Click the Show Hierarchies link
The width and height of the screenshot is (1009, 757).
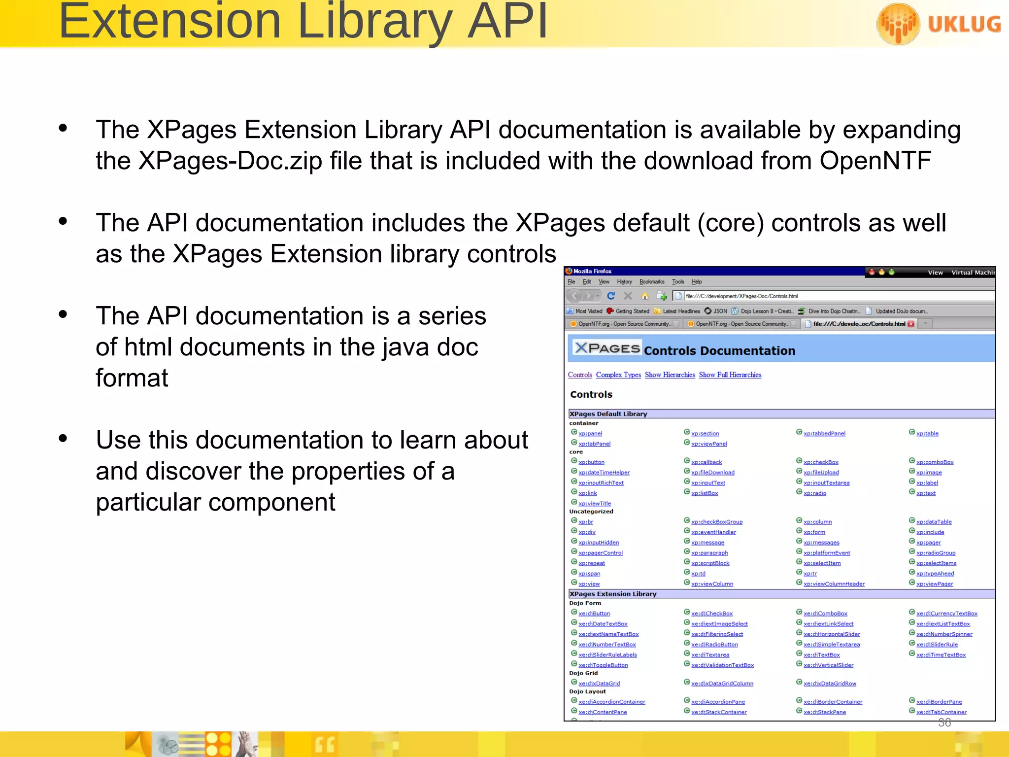tap(670, 375)
